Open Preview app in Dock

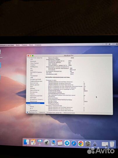(53, 142)
